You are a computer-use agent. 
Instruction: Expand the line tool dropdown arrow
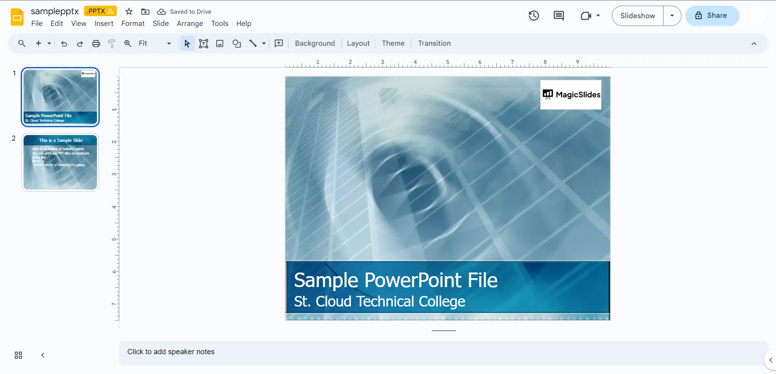264,44
